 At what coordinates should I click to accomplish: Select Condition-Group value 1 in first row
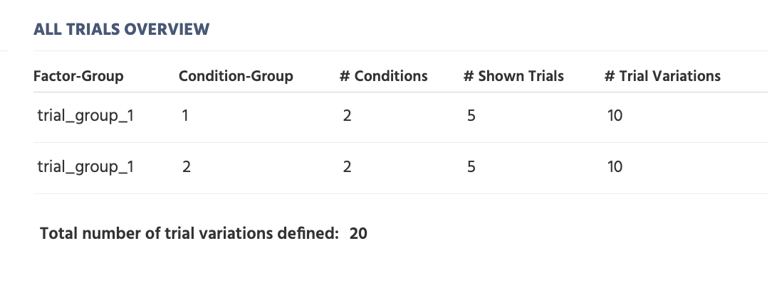click(x=185, y=115)
